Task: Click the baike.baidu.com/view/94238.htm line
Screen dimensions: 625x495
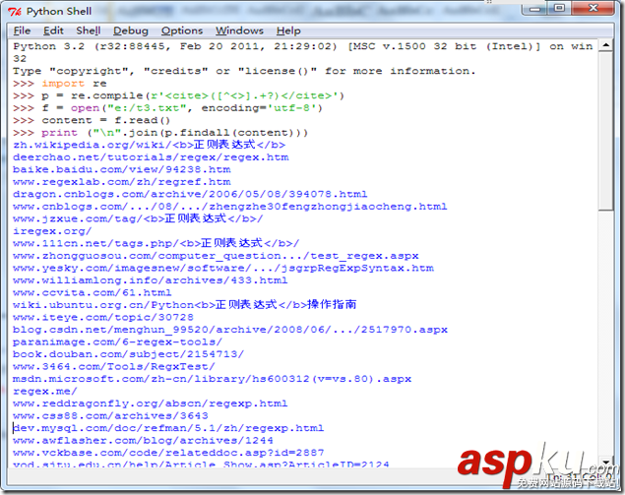Action: point(122,170)
